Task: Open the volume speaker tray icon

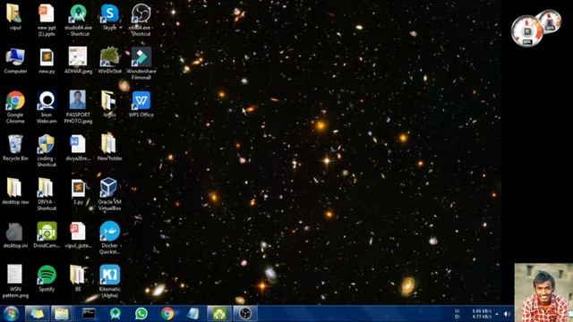Action: tap(507, 314)
